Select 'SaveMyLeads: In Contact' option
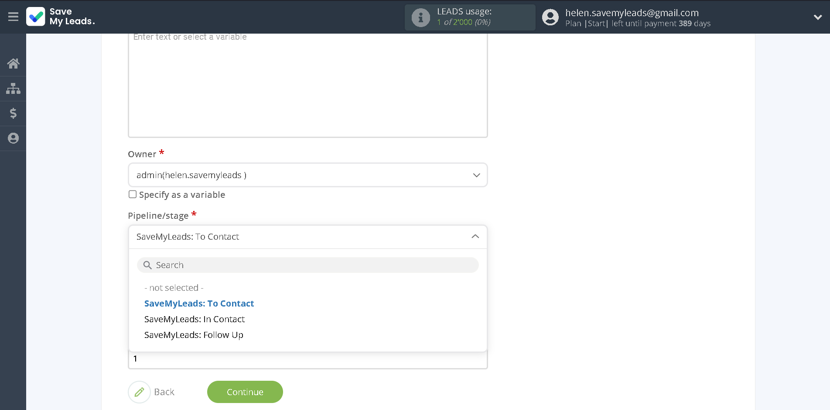This screenshot has height=410, width=830. pyautogui.click(x=195, y=319)
